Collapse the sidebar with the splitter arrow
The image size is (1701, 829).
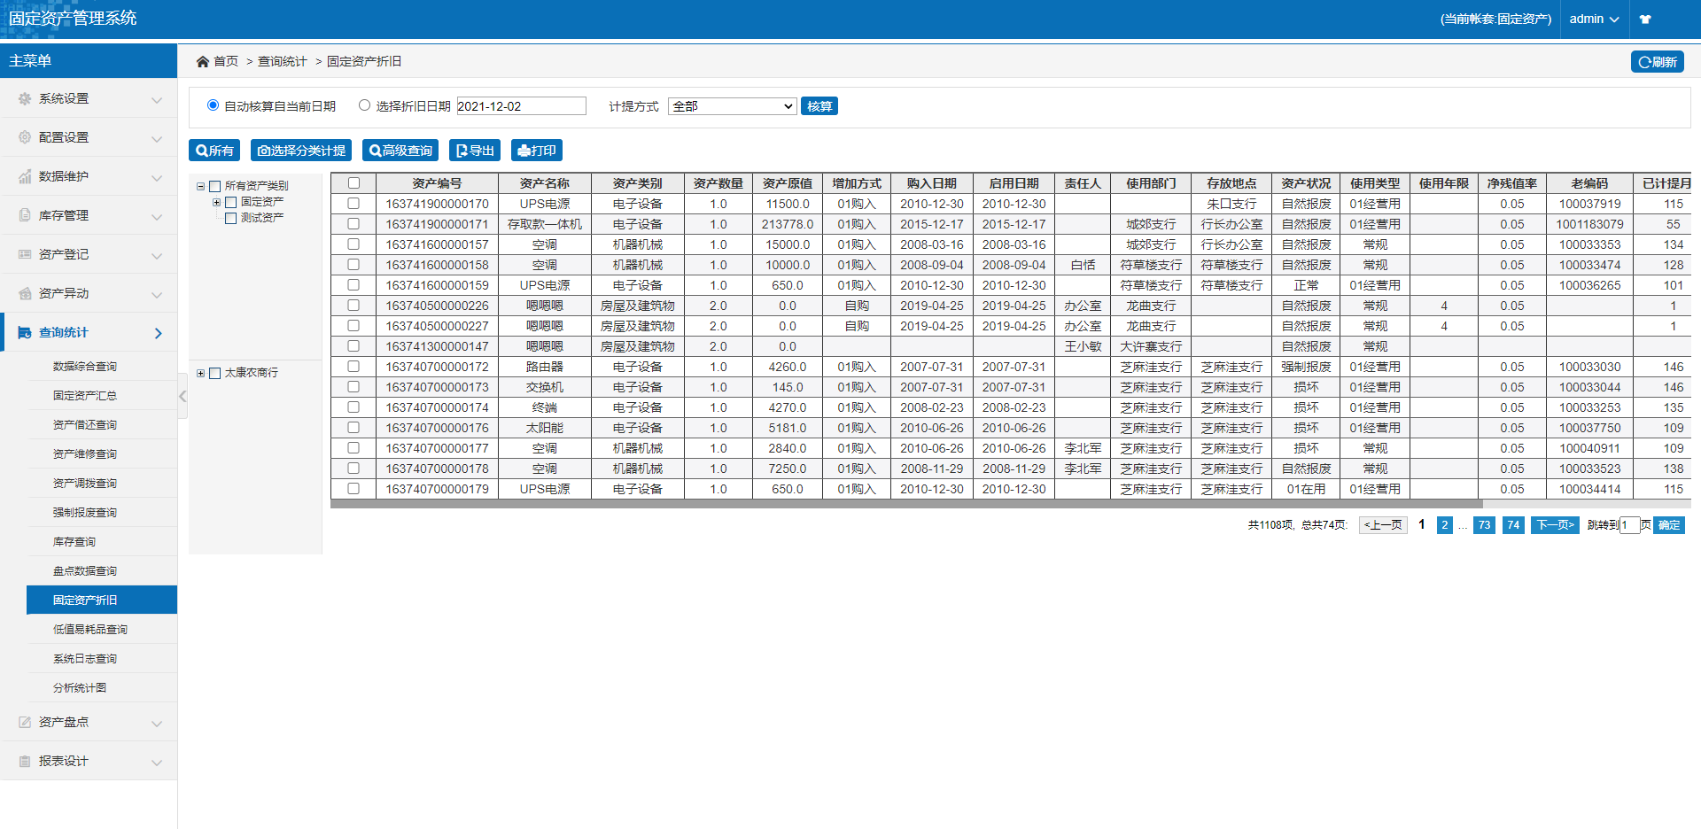(183, 397)
